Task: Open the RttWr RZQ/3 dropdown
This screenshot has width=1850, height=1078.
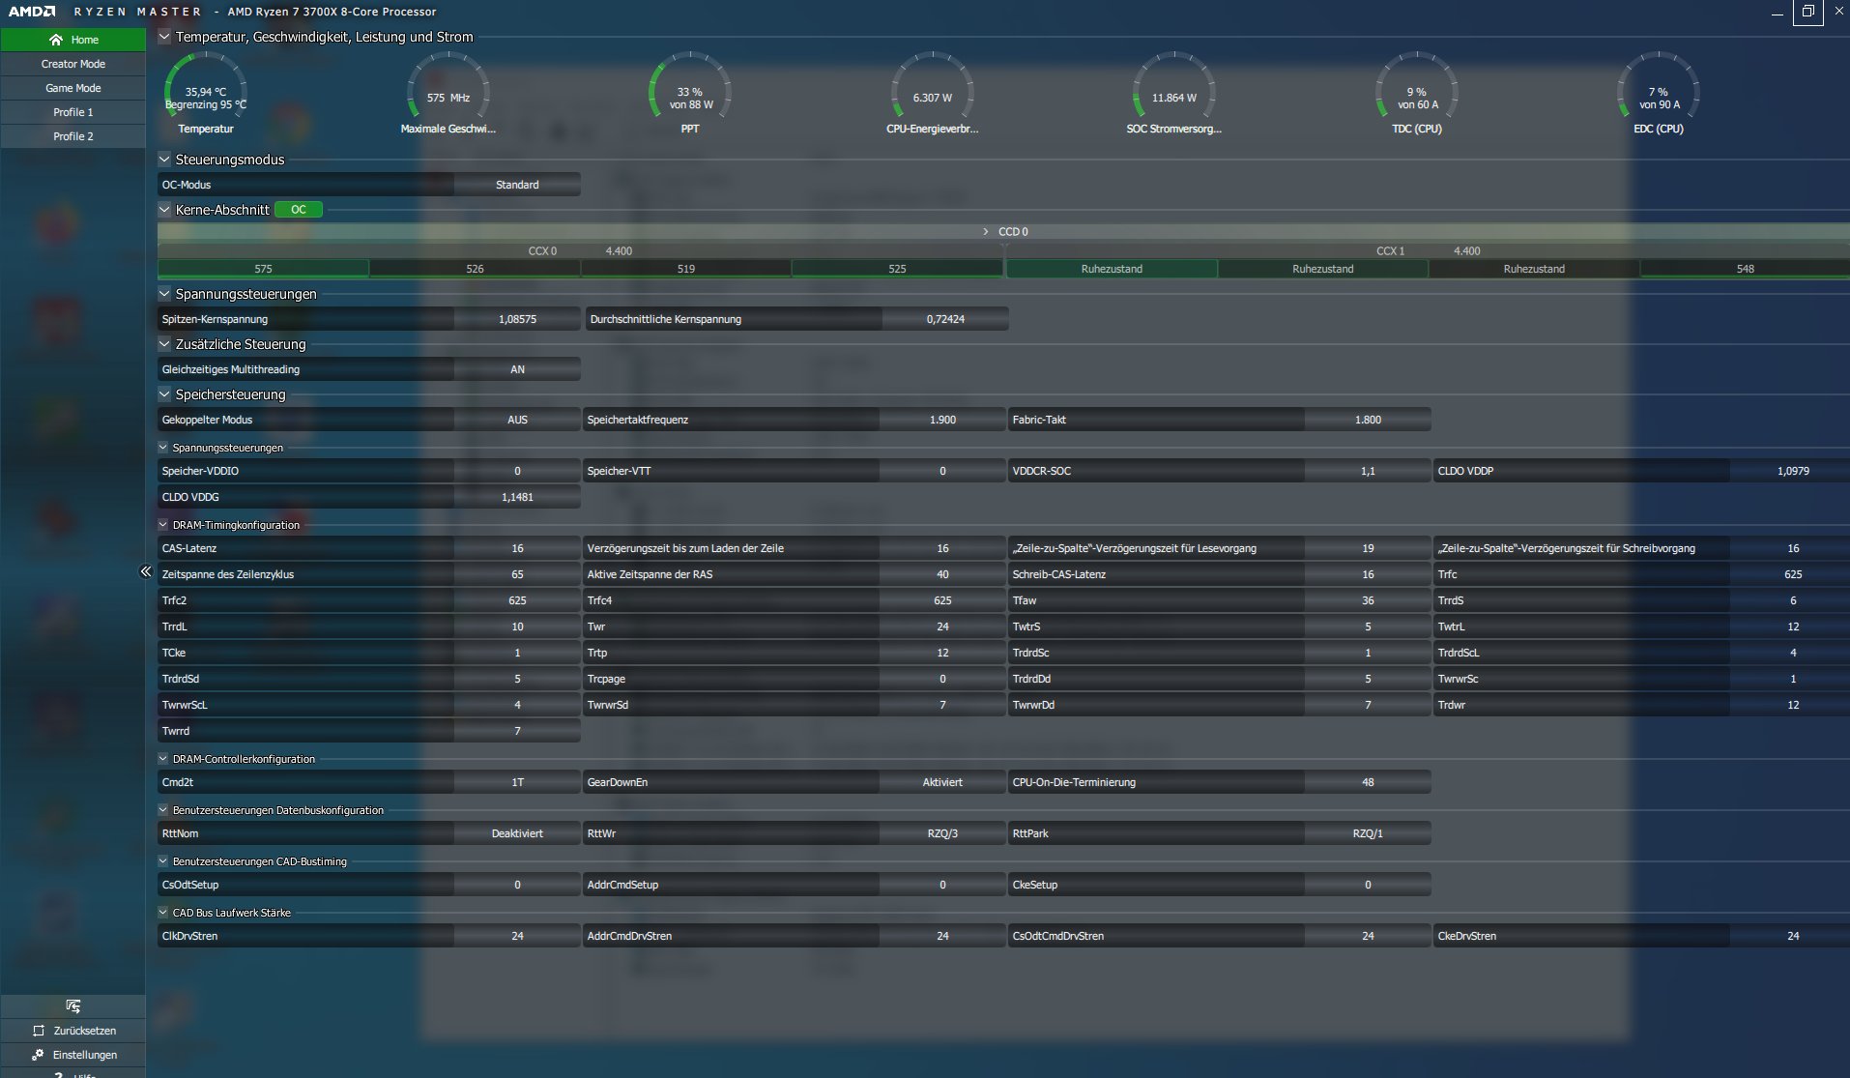Action: (942, 833)
